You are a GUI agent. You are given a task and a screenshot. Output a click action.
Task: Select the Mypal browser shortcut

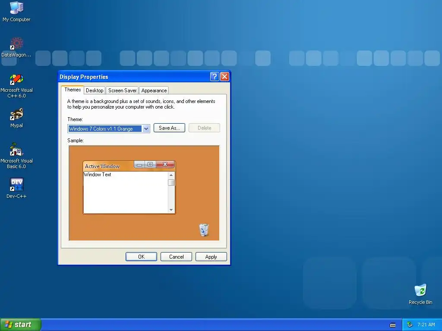point(16,118)
